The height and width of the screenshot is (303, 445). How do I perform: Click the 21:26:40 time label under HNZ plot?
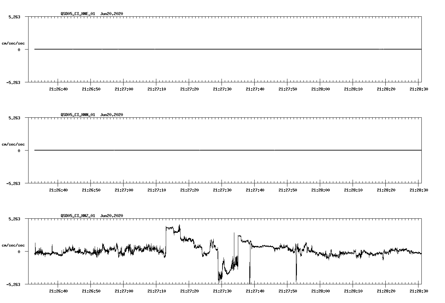(x=58, y=291)
